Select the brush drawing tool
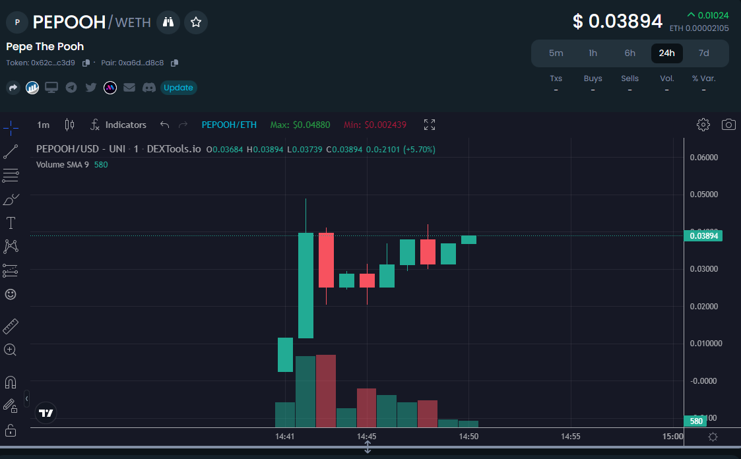This screenshot has height=459, width=741. [11, 199]
